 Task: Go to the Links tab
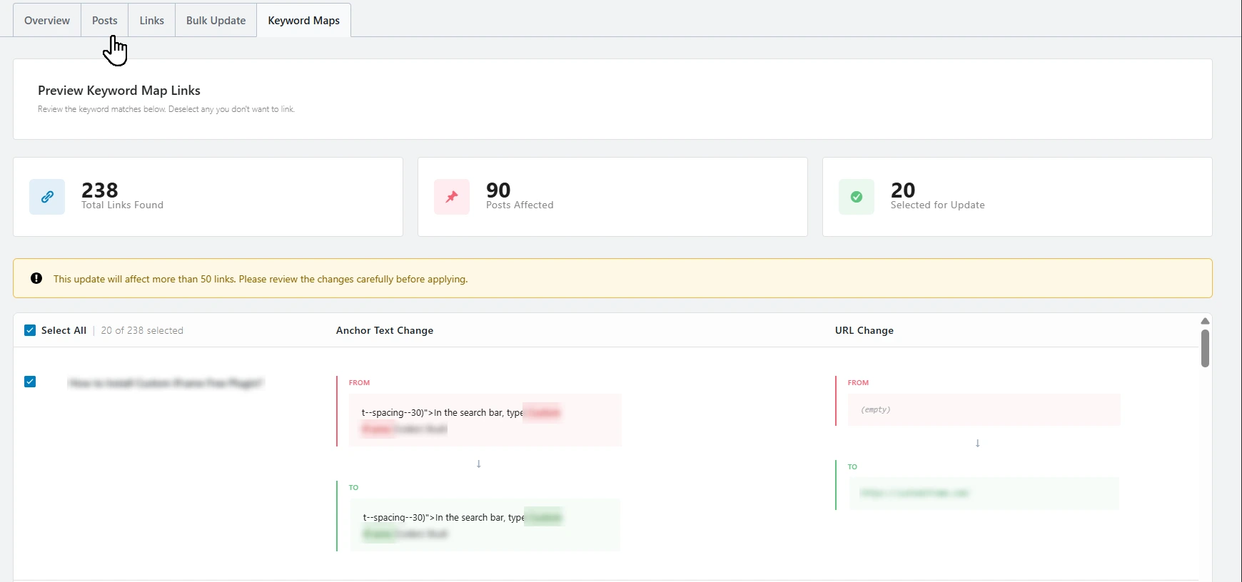pyautogui.click(x=151, y=21)
